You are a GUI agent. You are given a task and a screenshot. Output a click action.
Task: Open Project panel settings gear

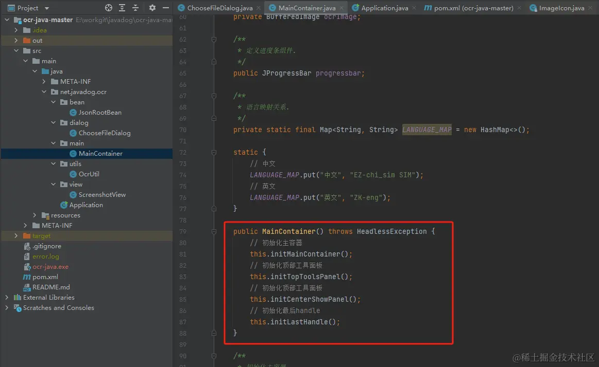point(152,8)
